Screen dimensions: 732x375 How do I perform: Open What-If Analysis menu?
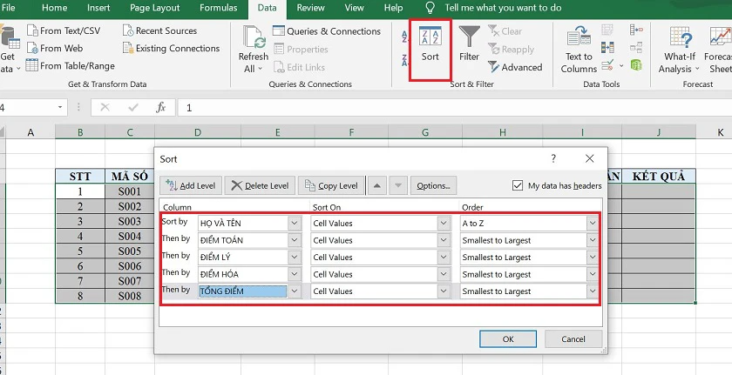(x=679, y=49)
